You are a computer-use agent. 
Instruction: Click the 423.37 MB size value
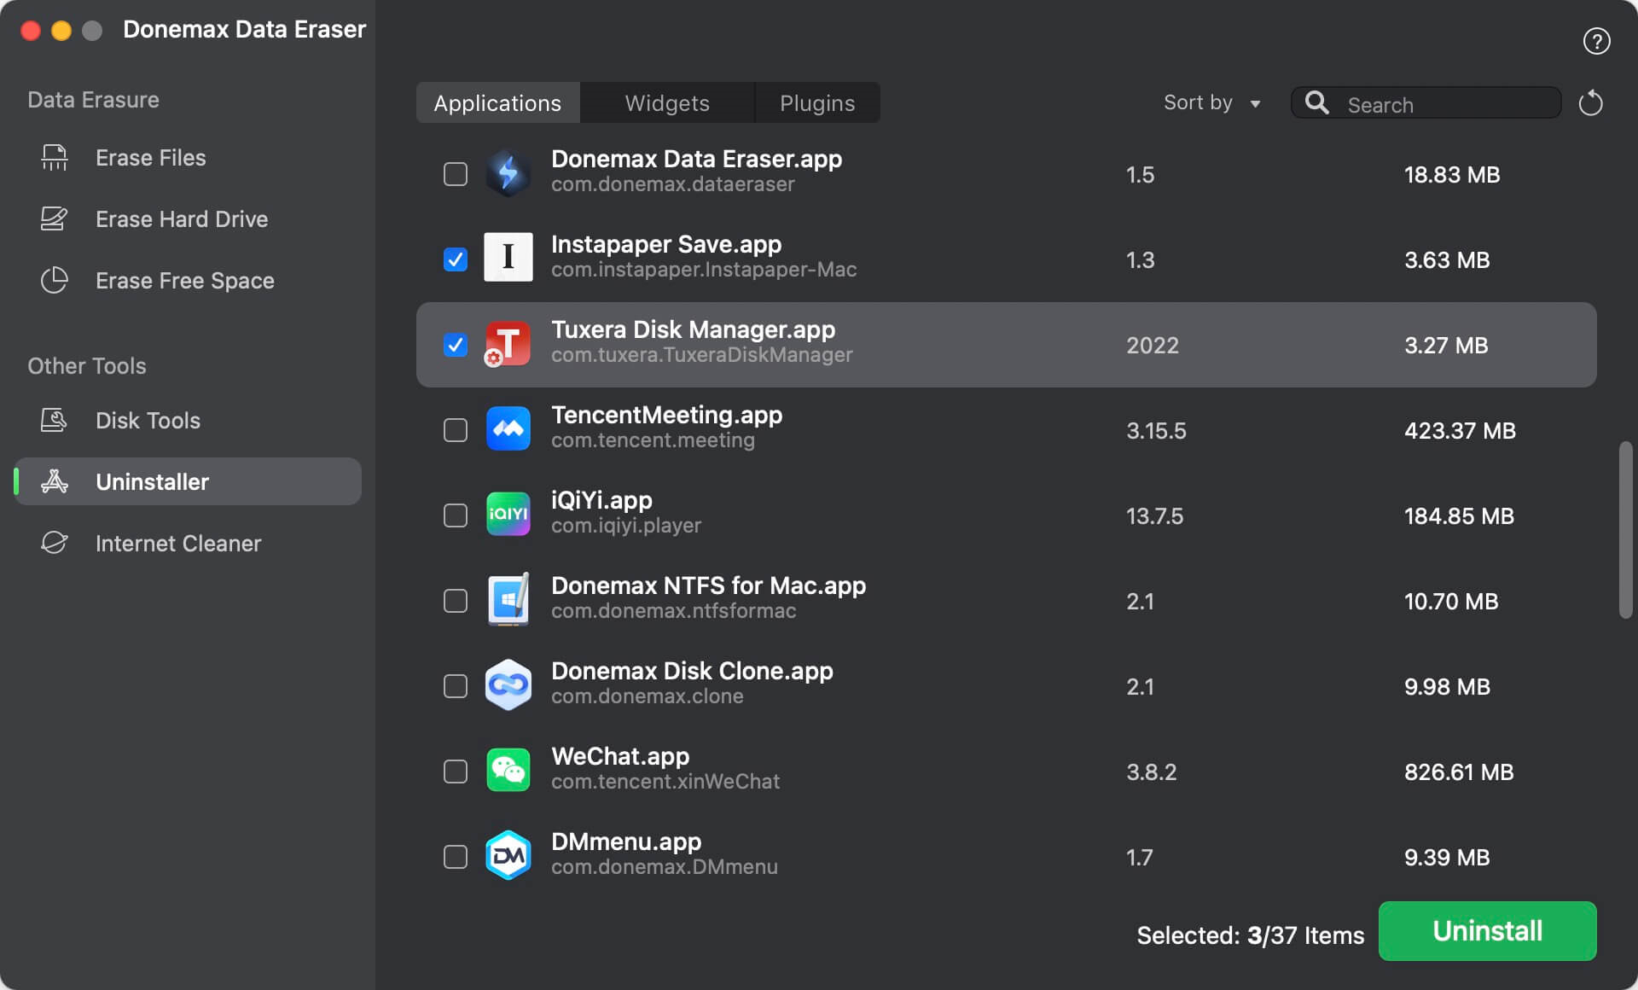tap(1460, 431)
